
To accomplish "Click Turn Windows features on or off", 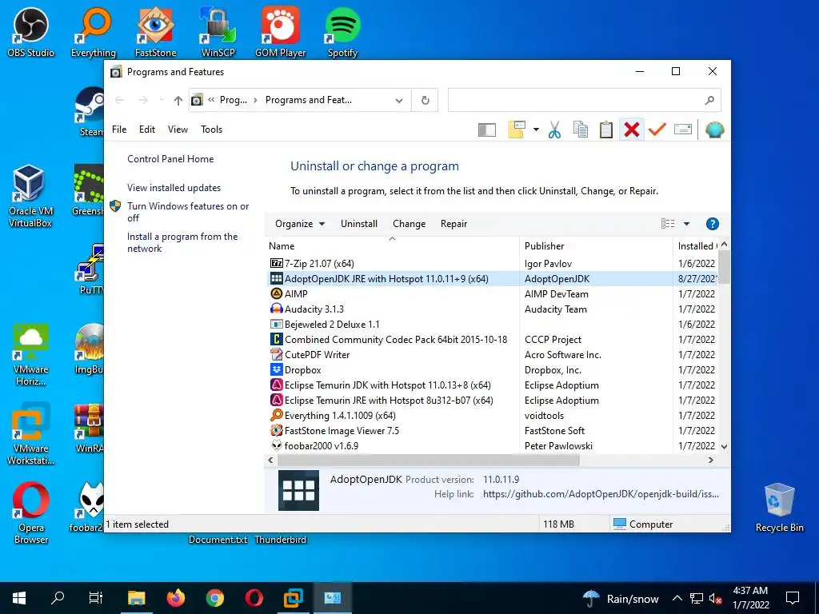I will tap(187, 212).
